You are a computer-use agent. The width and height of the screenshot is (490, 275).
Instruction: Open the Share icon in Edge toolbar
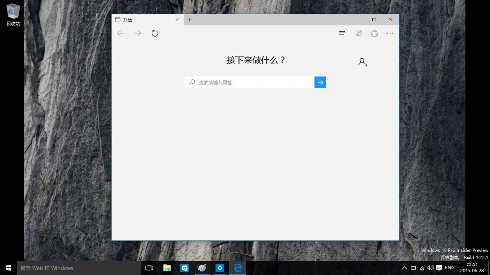point(374,33)
